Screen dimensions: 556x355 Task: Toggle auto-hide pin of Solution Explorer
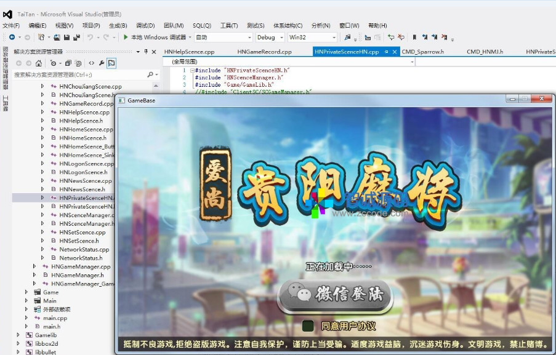[x=146, y=52]
